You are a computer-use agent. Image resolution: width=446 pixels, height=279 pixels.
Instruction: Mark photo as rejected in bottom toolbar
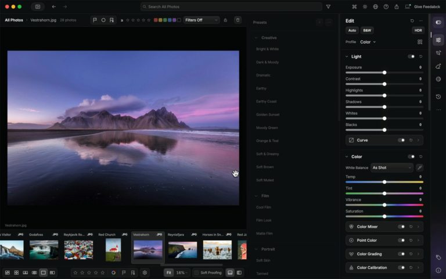click(x=133, y=273)
